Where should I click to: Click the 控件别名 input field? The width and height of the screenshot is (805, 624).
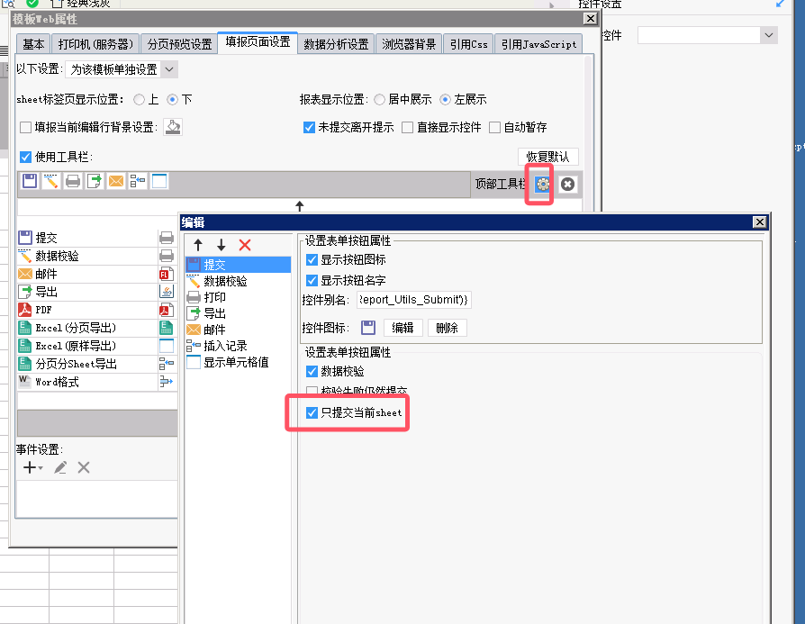pyautogui.click(x=413, y=300)
